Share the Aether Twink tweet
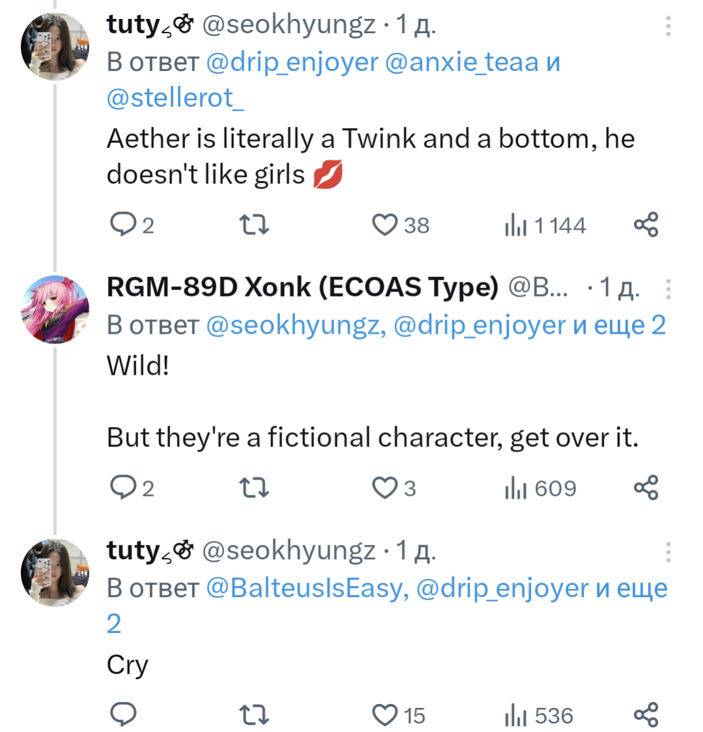This screenshot has width=703, height=732. [x=646, y=225]
